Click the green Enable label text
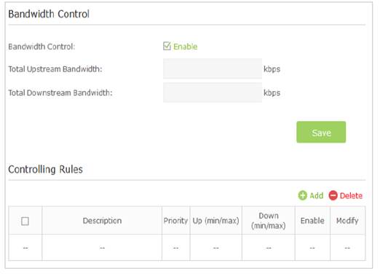This screenshot has height=274, width=380. click(x=185, y=47)
